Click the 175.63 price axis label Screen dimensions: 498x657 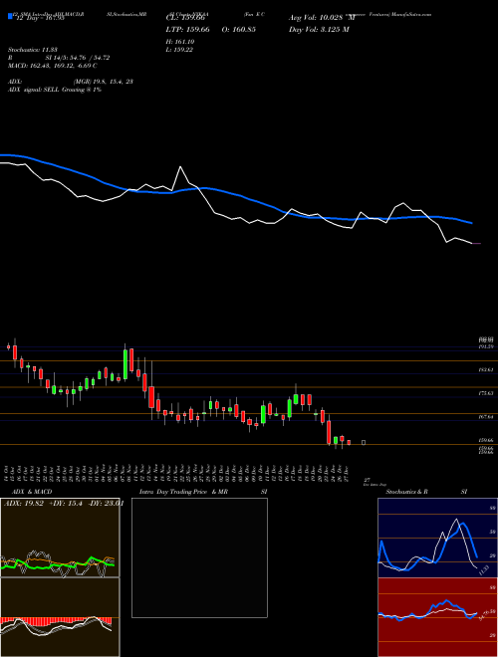coord(486,393)
